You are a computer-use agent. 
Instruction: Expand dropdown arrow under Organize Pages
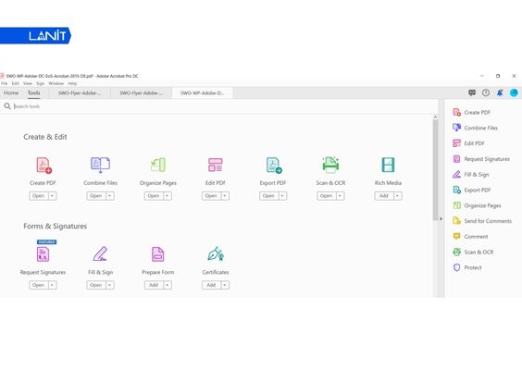tap(168, 196)
